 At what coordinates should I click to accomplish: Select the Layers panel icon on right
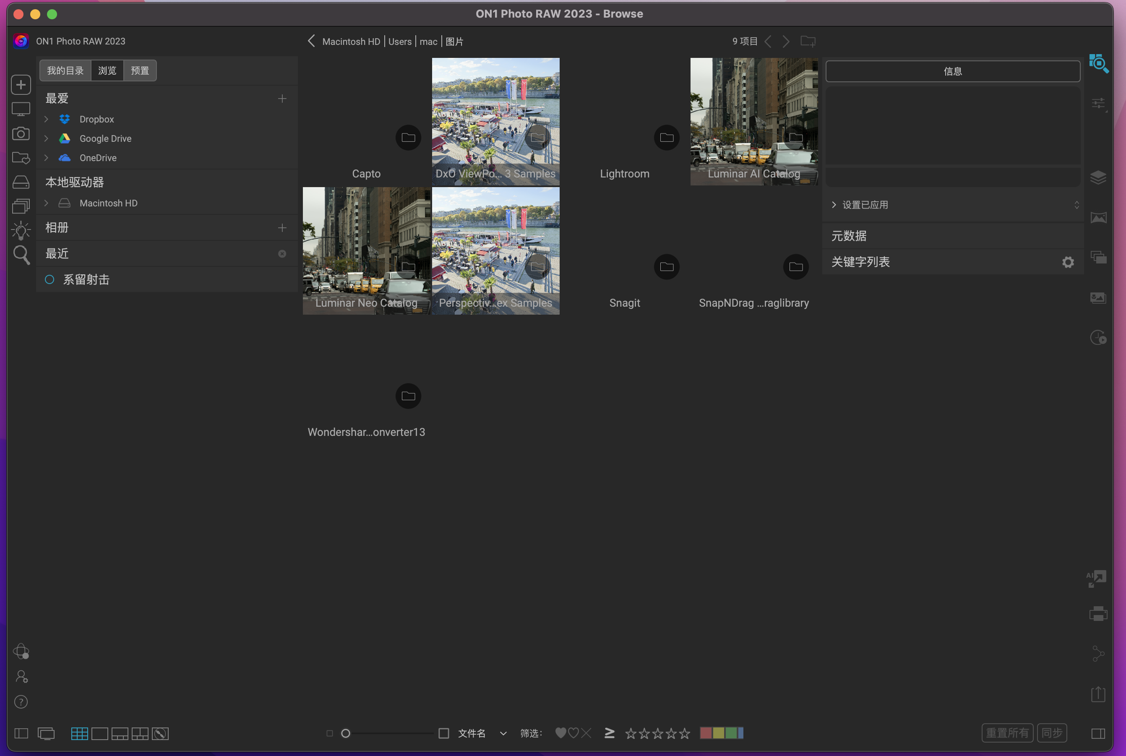1100,177
